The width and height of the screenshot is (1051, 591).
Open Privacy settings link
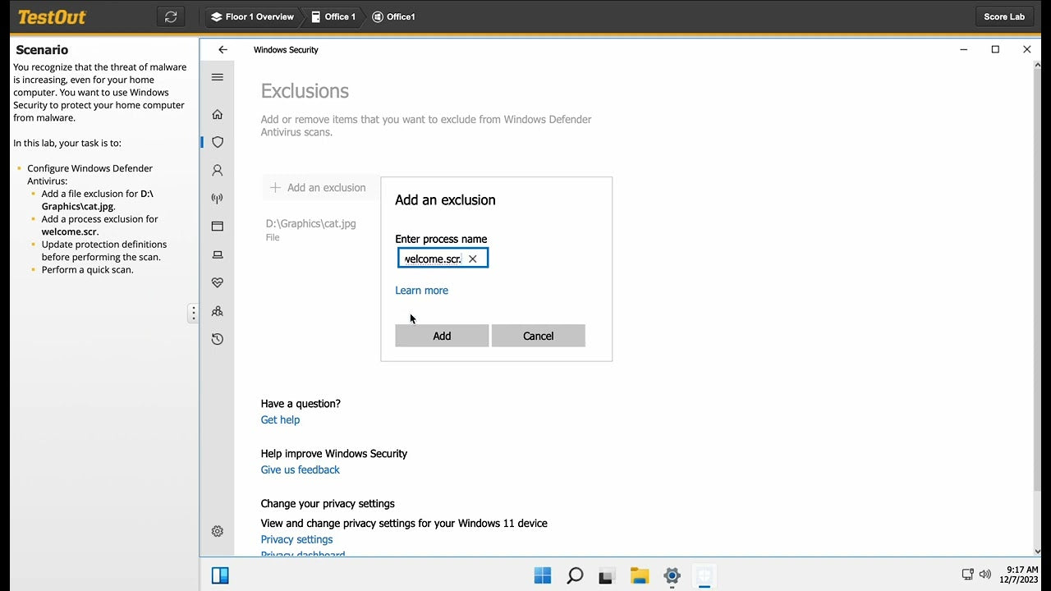(296, 539)
